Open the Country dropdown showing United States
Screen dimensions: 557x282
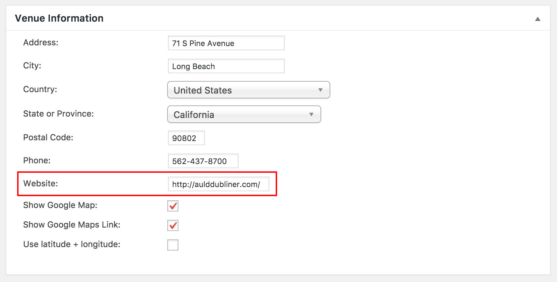pyautogui.click(x=248, y=90)
